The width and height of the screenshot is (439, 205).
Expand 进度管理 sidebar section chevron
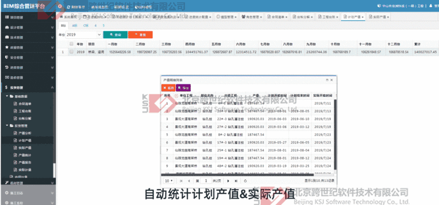click(52, 68)
